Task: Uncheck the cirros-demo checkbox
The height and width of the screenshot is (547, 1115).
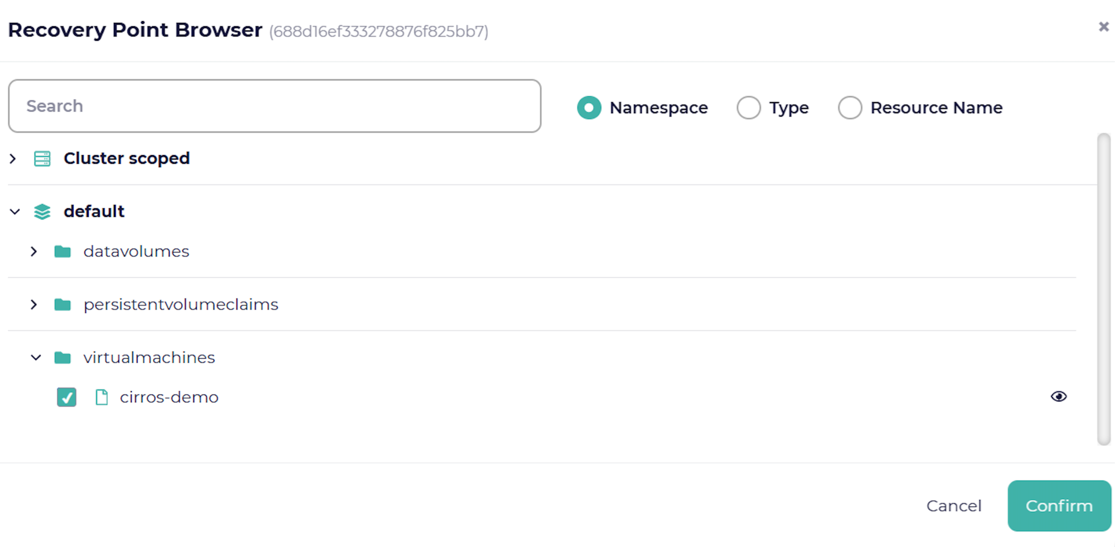Action: coord(67,397)
